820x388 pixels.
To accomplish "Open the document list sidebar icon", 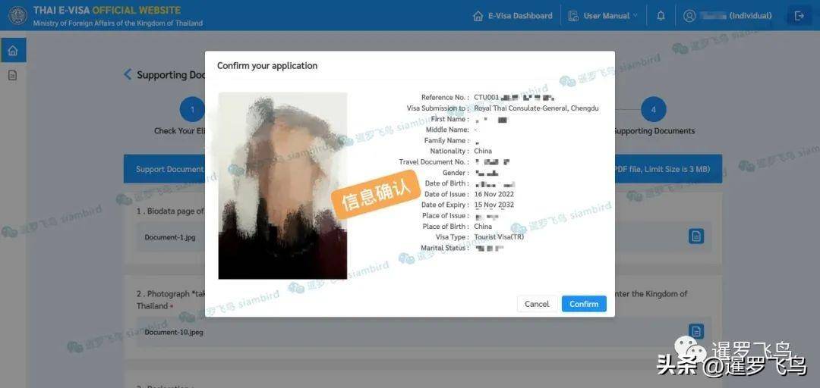I will click(x=13, y=75).
